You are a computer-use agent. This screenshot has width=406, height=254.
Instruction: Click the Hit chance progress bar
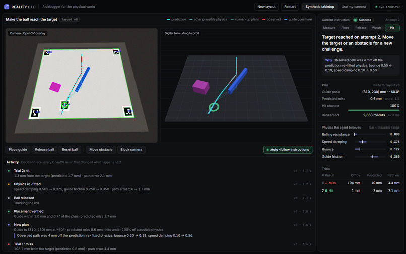[x=374, y=110]
